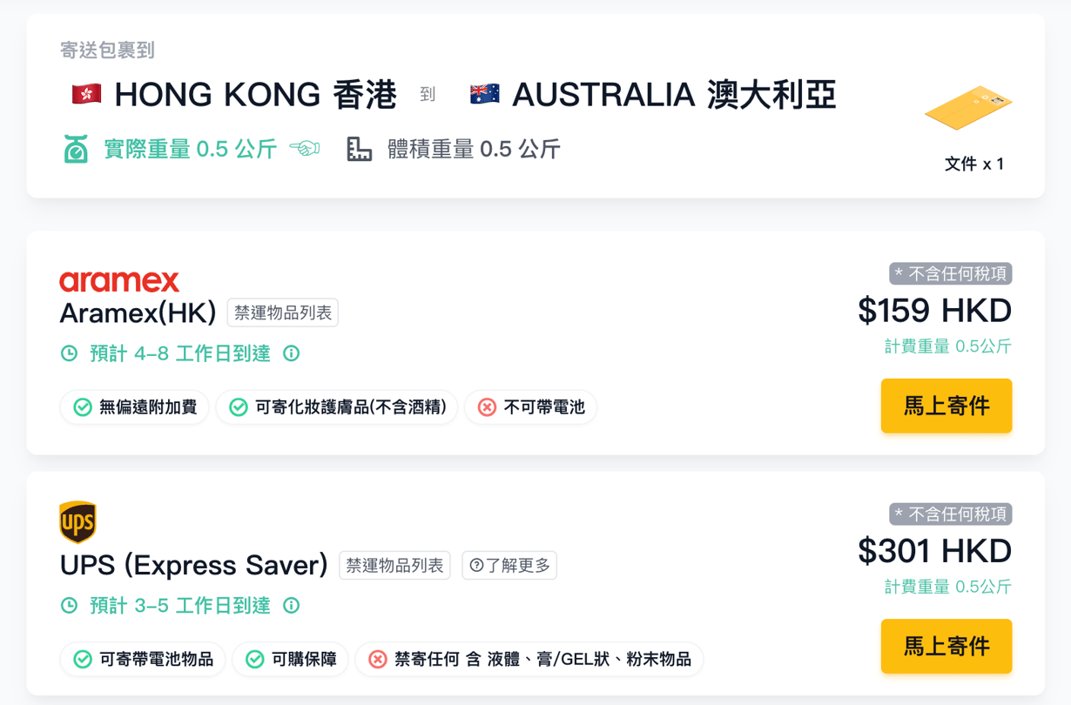This screenshot has width=1071, height=705.
Task: Click the weighing scale icon for actual weight
Action: point(76,150)
